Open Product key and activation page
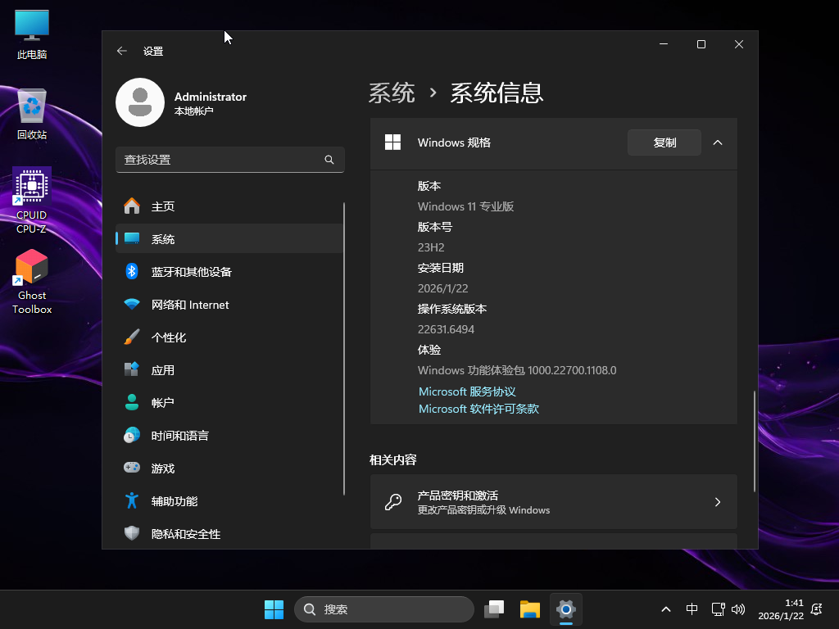The width and height of the screenshot is (839, 629). coord(553,502)
